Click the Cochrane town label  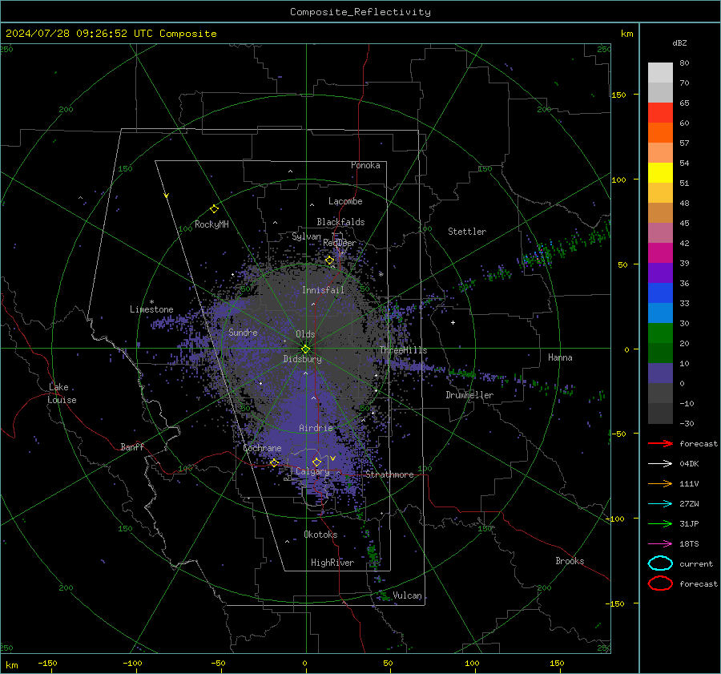click(262, 448)
